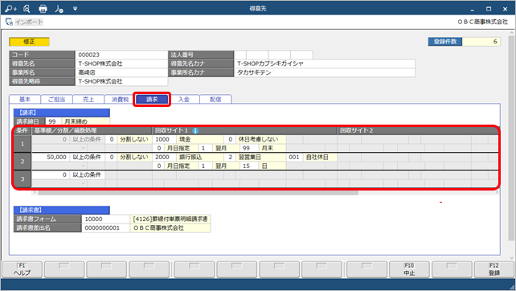Click the 翌営業日 cell in row 2
The image size is (516, 291).
tap(260, 157)
